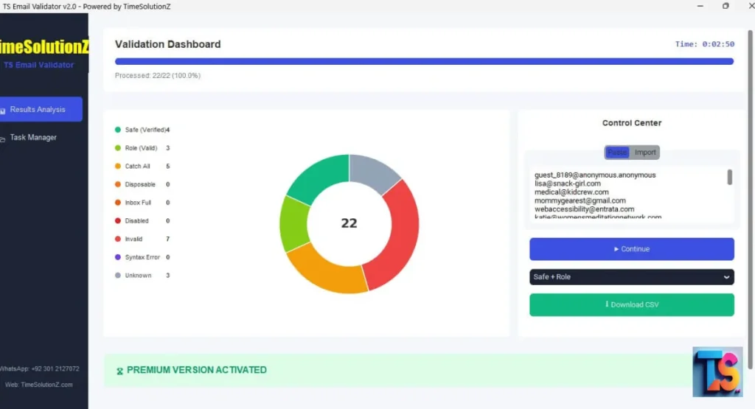Minimize the TS Email Validator window
The height and width of the screenshot is (409, 755).
coord(700,6)
